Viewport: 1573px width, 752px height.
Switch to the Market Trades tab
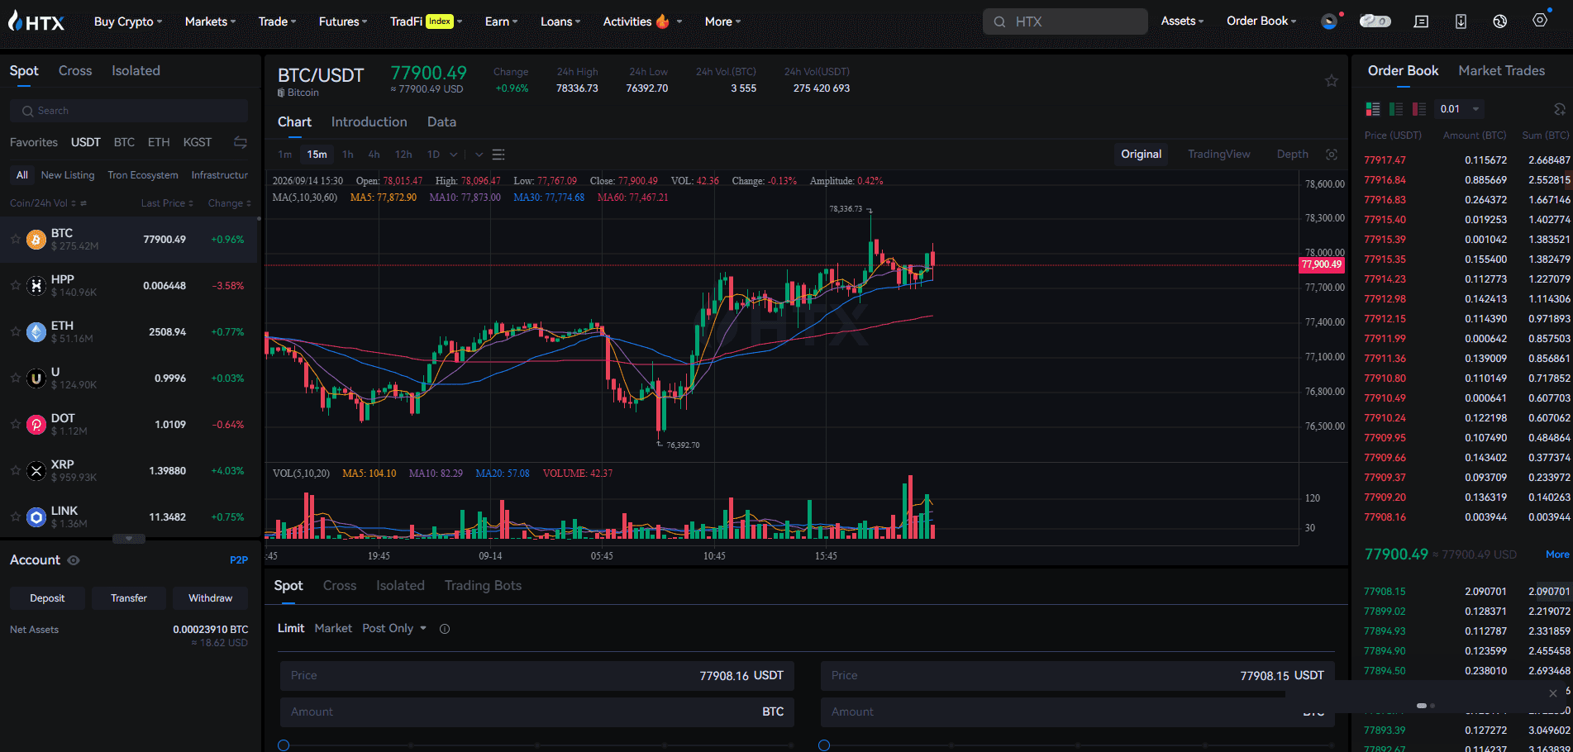click(x=1501, y=71)
